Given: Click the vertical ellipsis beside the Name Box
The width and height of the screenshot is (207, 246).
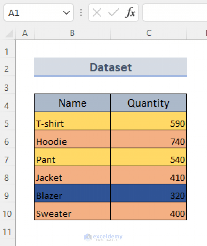Looking at the screenshot, I should (x=81, y=12).
